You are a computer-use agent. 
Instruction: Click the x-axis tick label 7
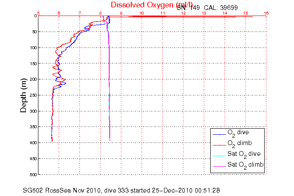coord(80,13)
